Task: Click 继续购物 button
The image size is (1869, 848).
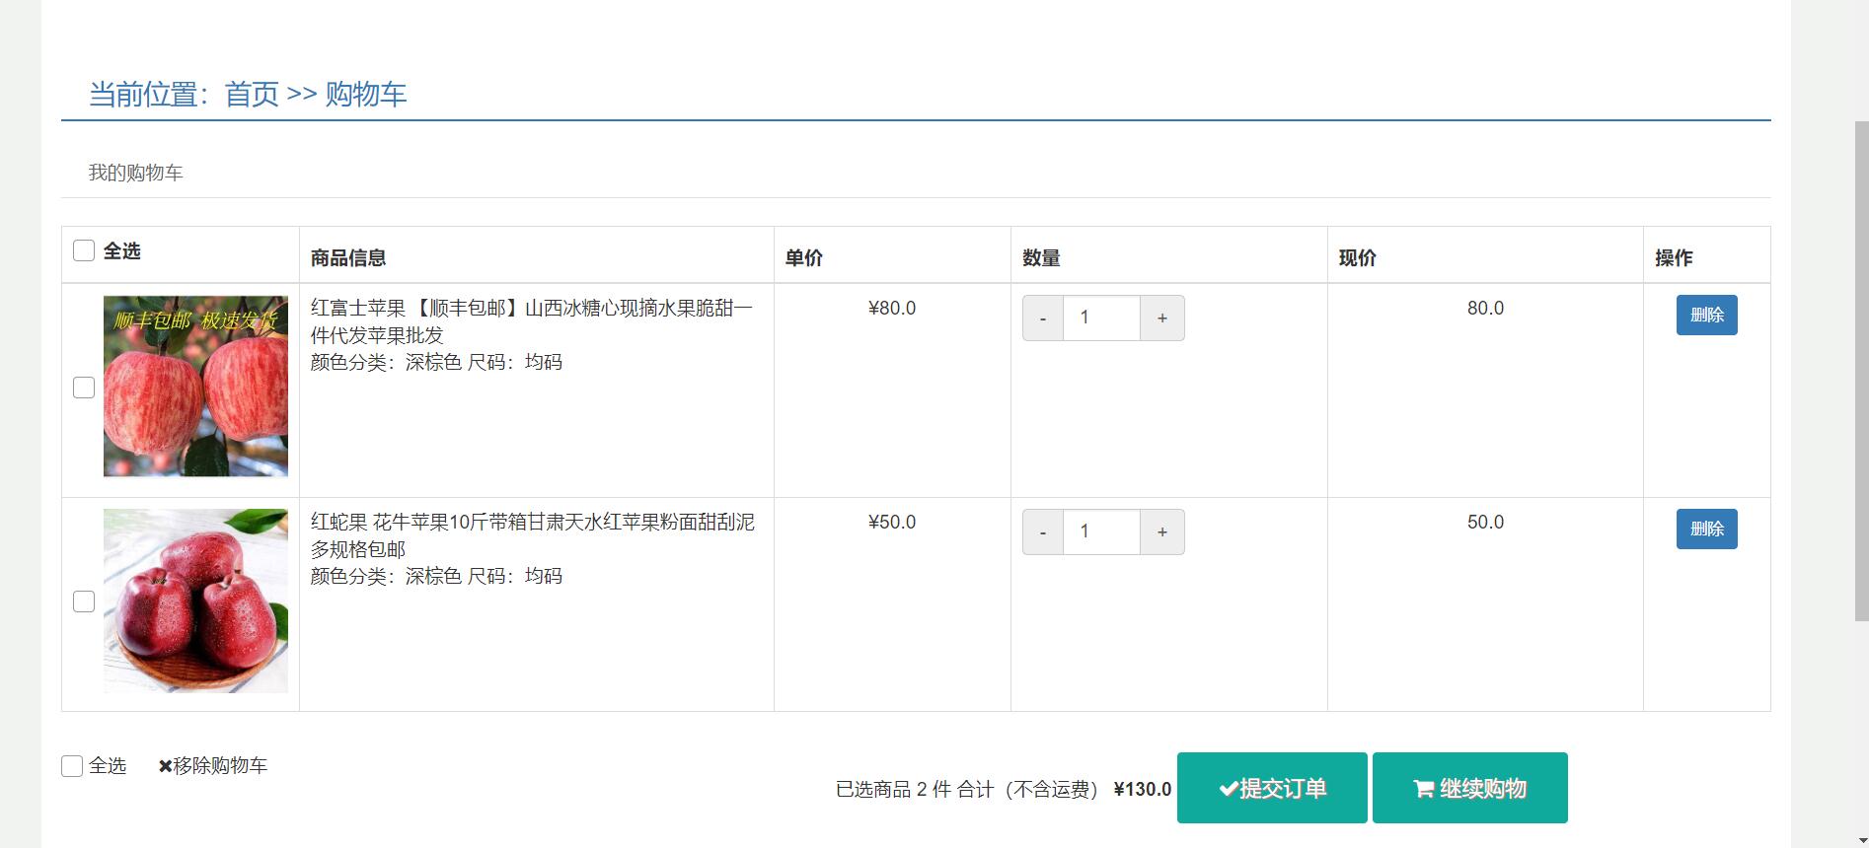Action: [x=1469, y=788]
